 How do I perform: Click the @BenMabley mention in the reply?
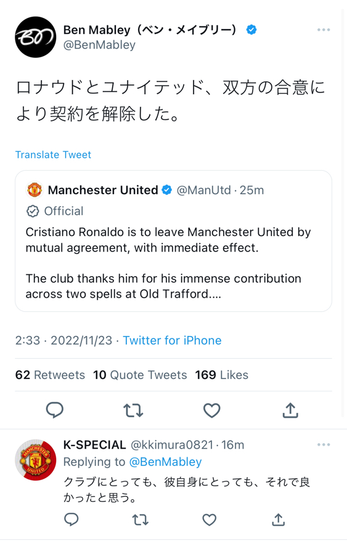[165, 462]
